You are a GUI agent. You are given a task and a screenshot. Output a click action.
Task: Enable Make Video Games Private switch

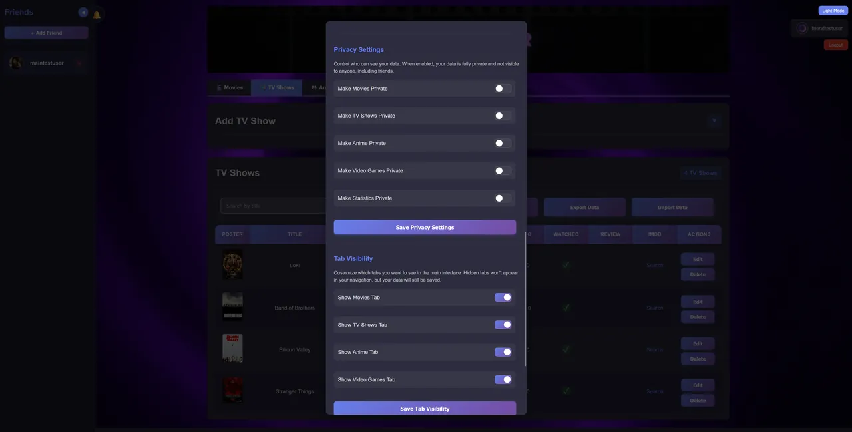coord(503,171)
